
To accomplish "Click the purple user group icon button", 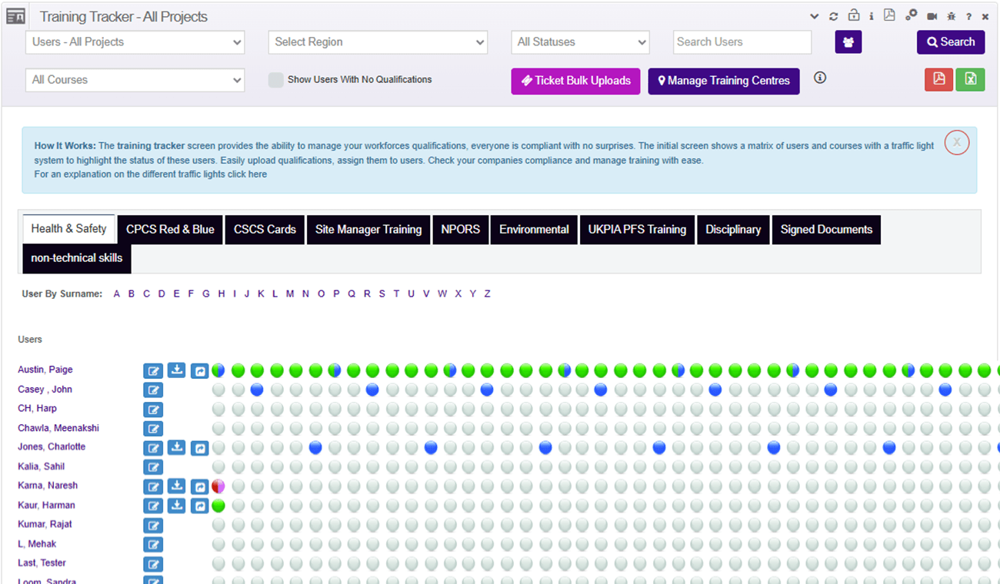I will [x=848, y=42].
